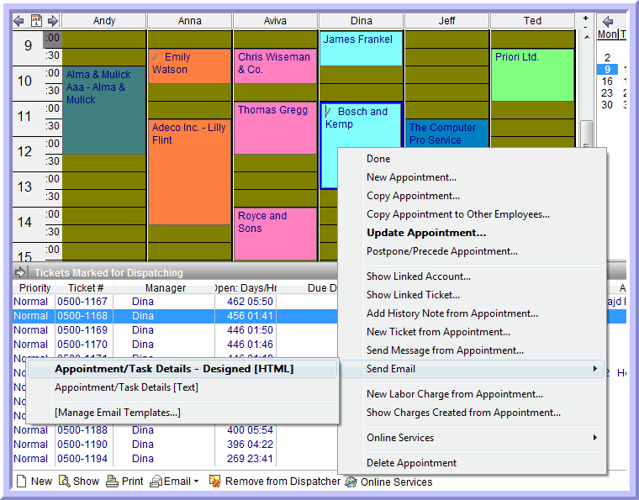The height and width of the screenshot is (500, 639).
Task: Open Online Services in bottom toolbar
Action: pos(351,482)
